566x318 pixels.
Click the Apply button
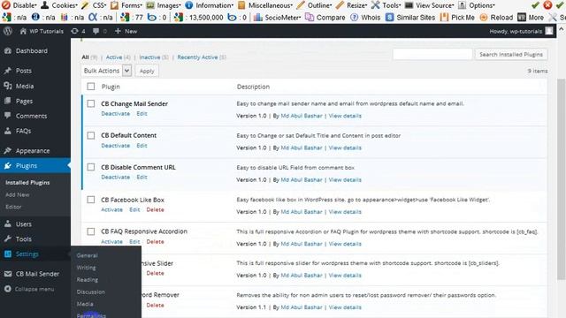[x=147, y=71]
